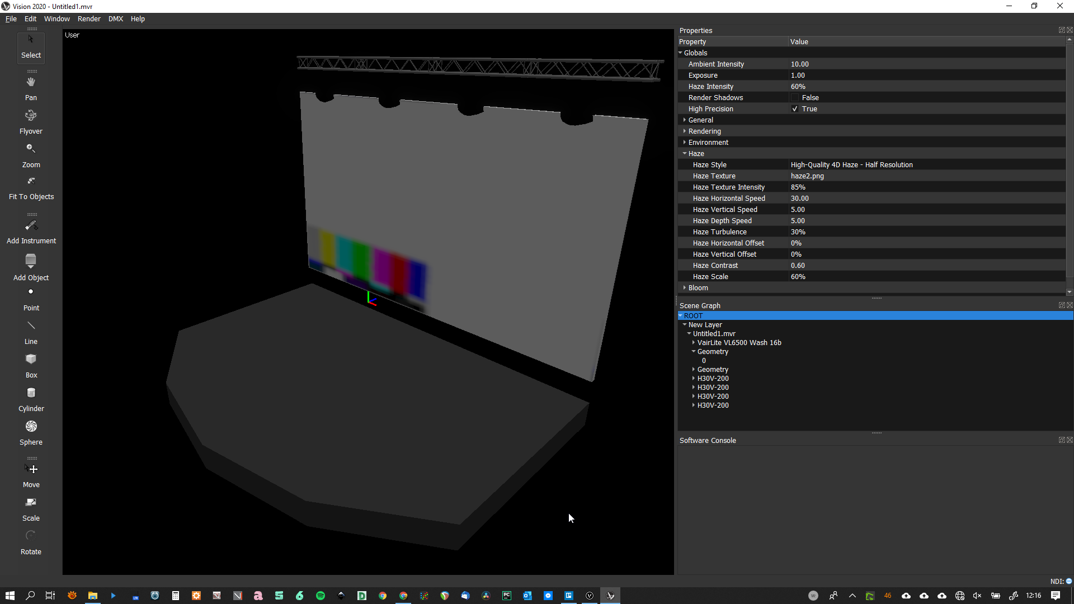Select the Pan hand tool
Screen dimensions: 1074x604
[31, 87]
